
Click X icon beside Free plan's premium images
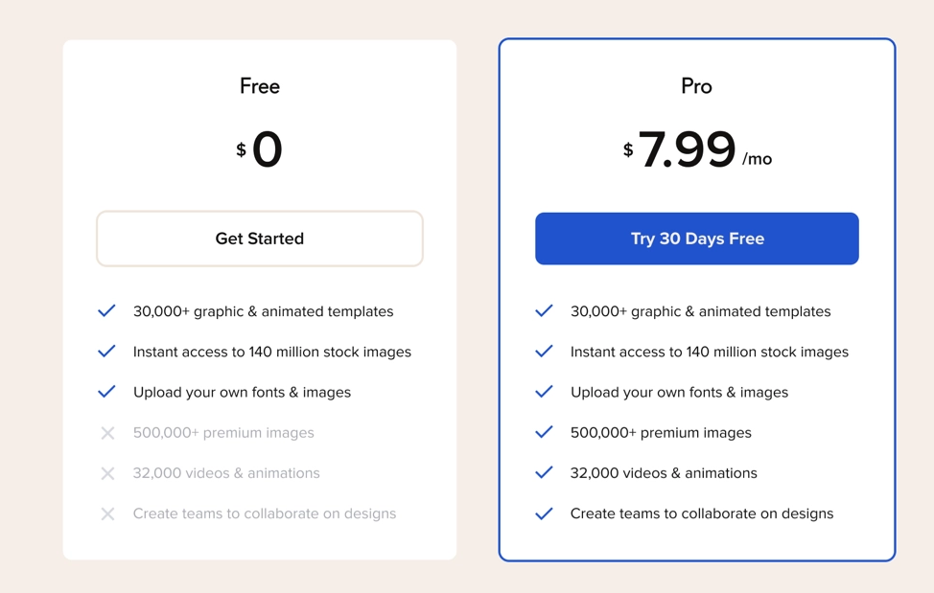click(x=107, y=433)
